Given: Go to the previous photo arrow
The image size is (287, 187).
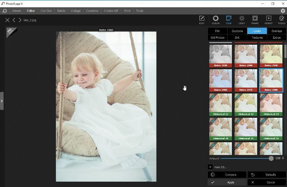Looking at the screenshot, I should pos(14,20).
